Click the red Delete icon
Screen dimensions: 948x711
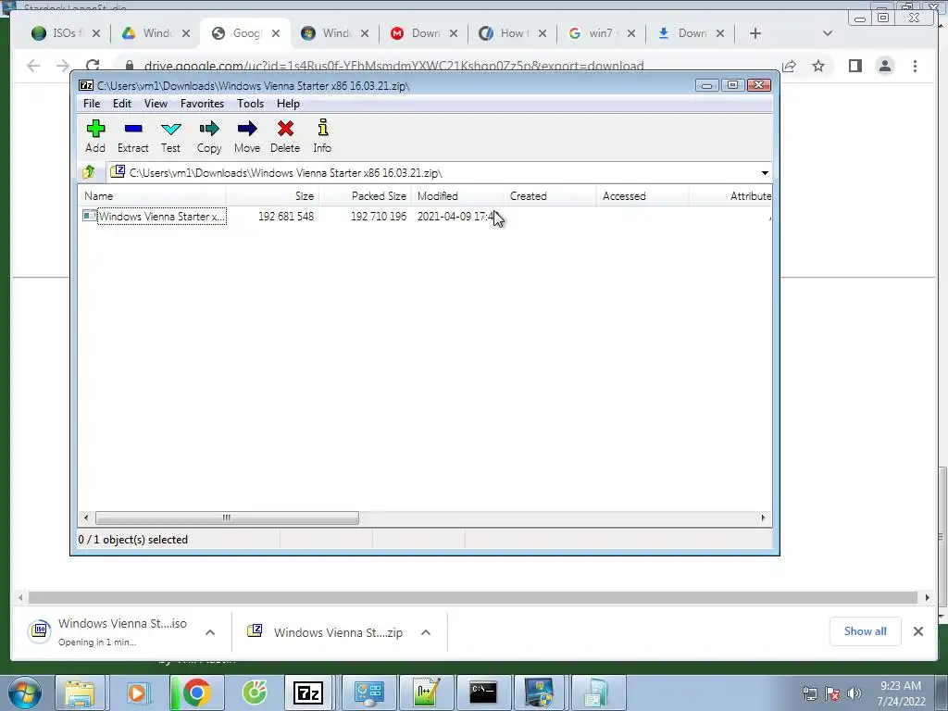click(x=285, y=136)
